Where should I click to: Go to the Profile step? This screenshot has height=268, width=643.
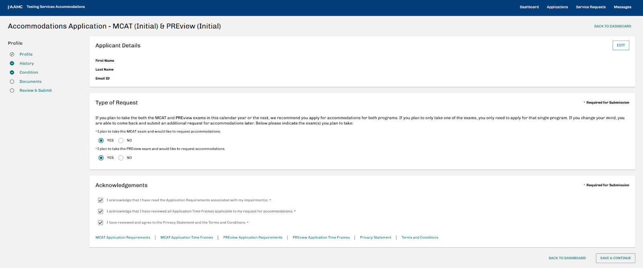tap(26, 55)
